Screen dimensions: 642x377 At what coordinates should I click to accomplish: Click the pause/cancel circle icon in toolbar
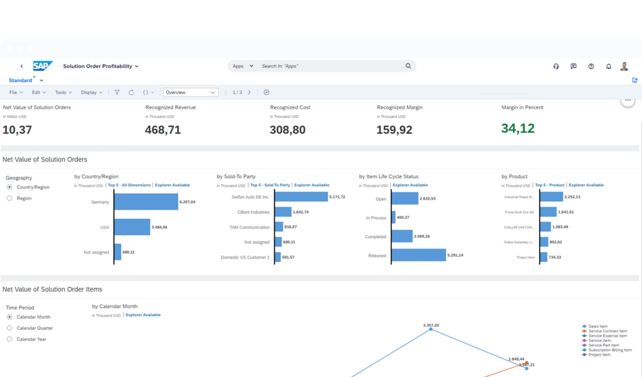click(x=266, y=92)
